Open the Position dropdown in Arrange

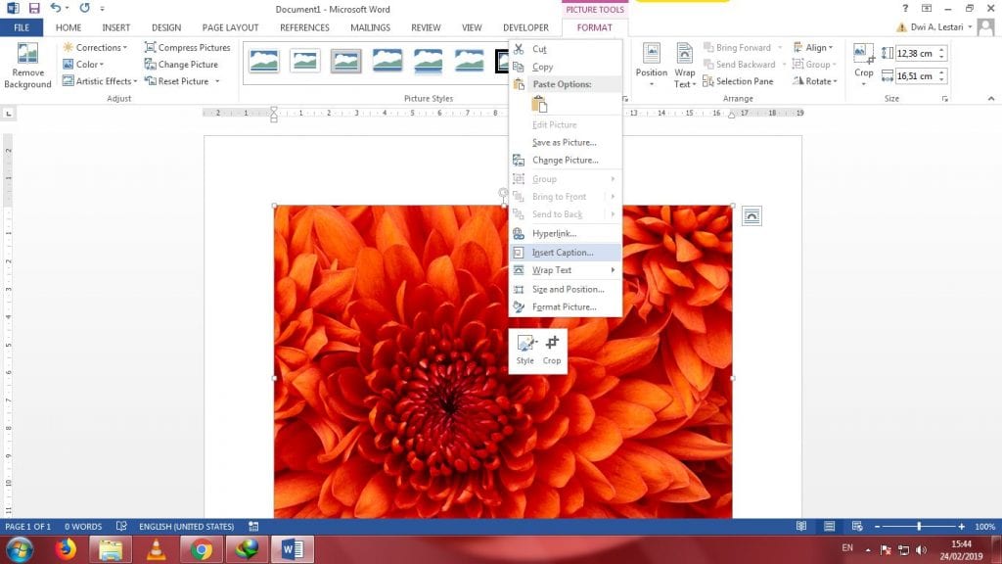click(x=652, y=65)
